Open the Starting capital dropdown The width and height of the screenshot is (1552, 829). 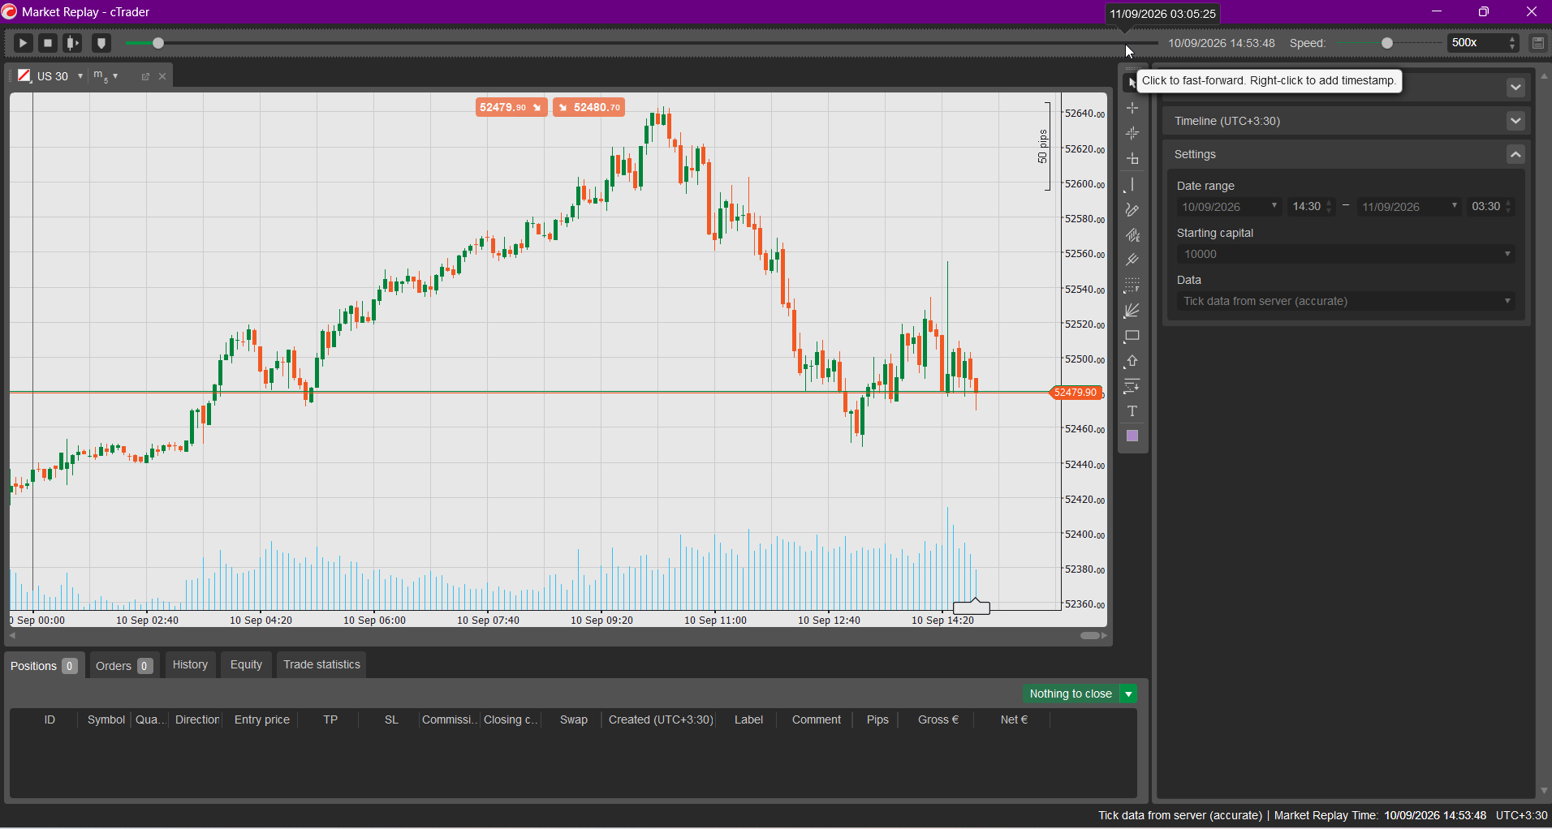(1346, 254)
